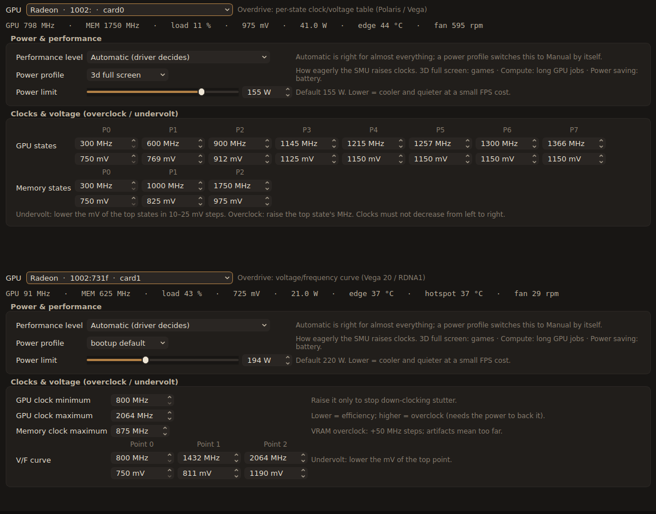
Task: Open the Performance level dropdown for card0
Action: [x=178, y=57]
